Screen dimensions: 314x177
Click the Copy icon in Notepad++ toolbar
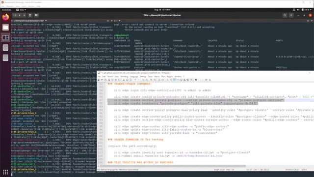(127, 80)
